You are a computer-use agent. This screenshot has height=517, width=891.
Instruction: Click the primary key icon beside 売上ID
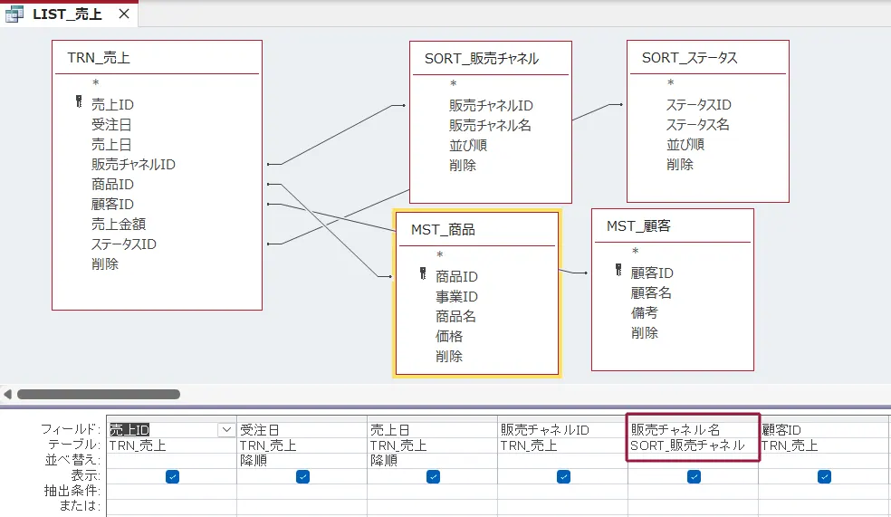pos(79,104)
